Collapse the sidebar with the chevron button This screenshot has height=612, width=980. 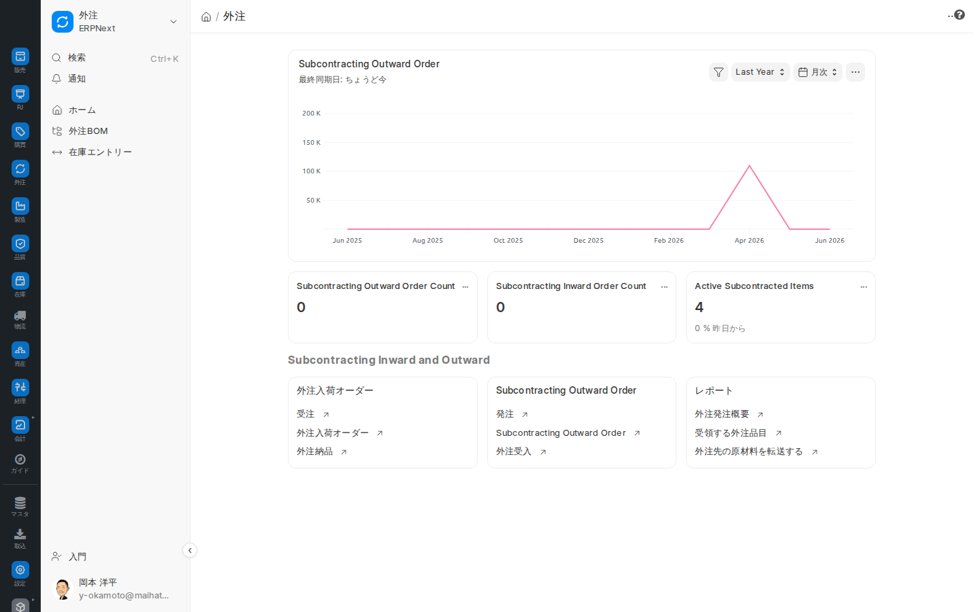tap(190, 550)
